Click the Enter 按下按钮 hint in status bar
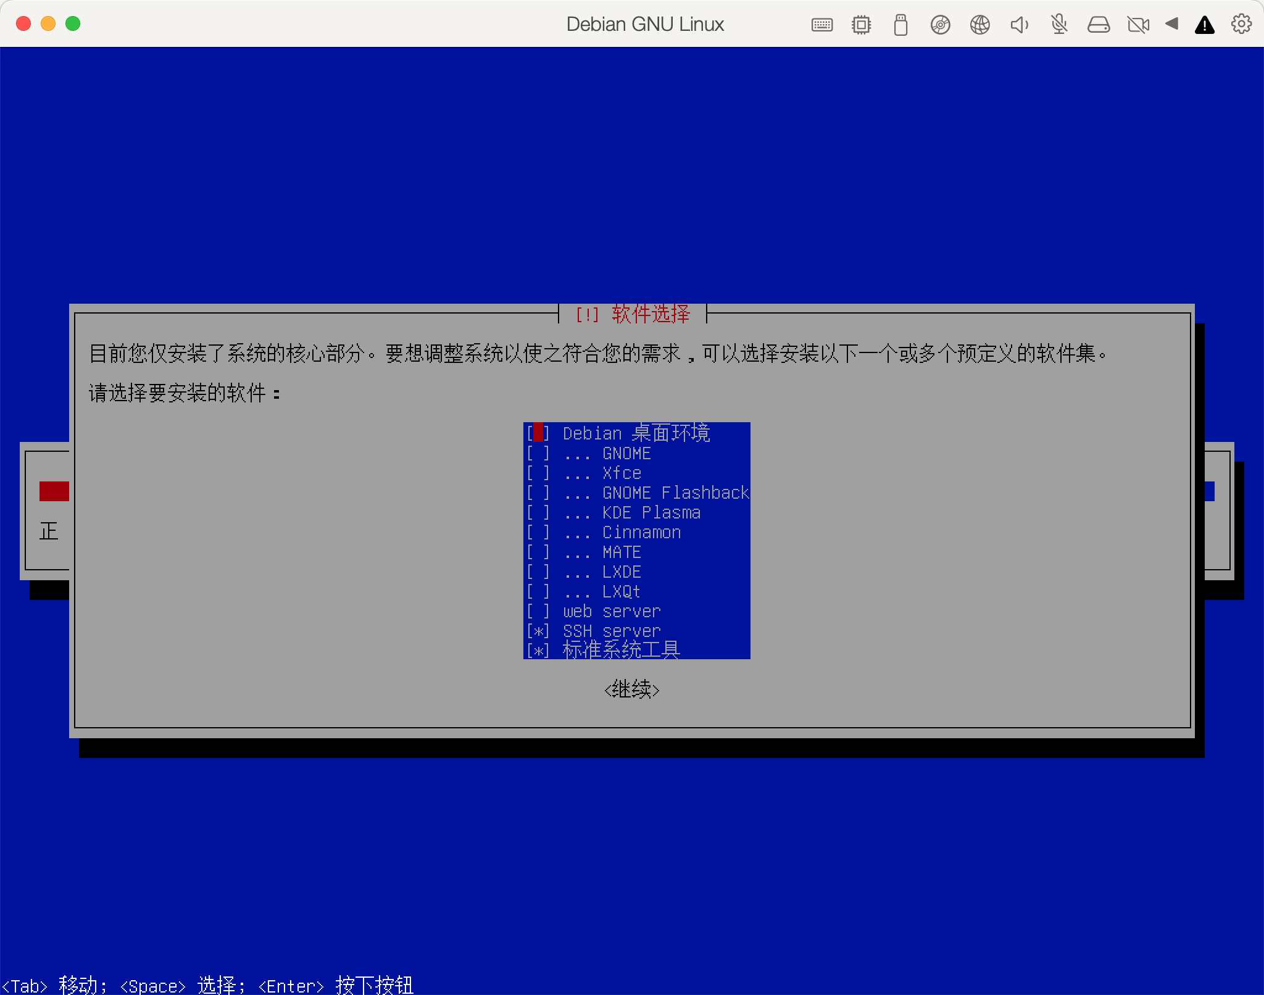The image size is (1264, 995). [x=336, y=985]
